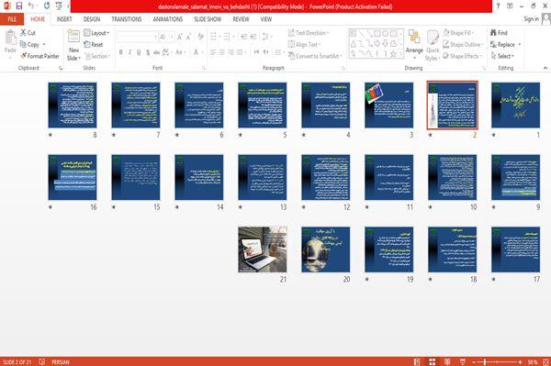Image resolution: width=551 pixels, height=366 pixels.
Task: Switch to the ANIMATIONS tab
Action: coord(168,19)
